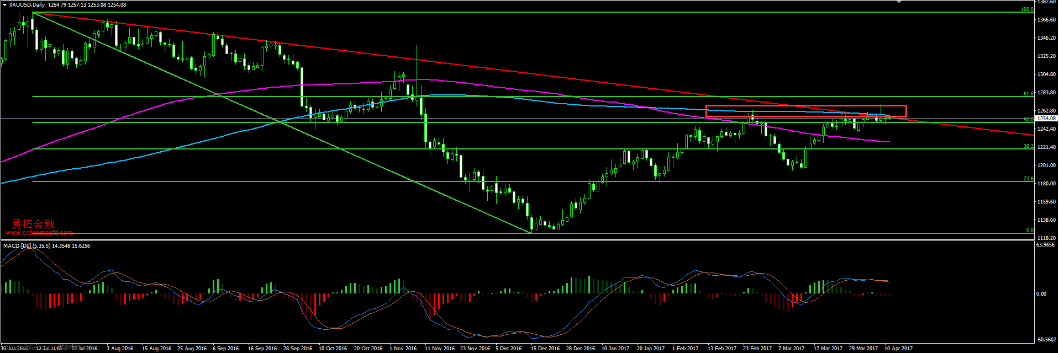This screenshot has width=1059, height=353.
Task: Click the 61.8 Fibonacci level label
Action: coord(1028,94)
